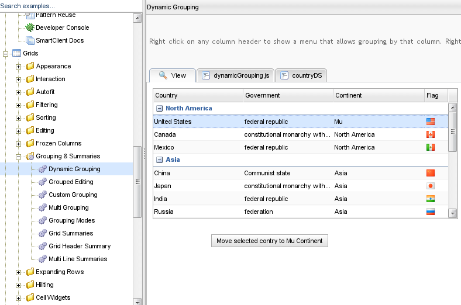Click the Grid Header Summary gear icon
The image size is (461, 305).
[43, 246]
